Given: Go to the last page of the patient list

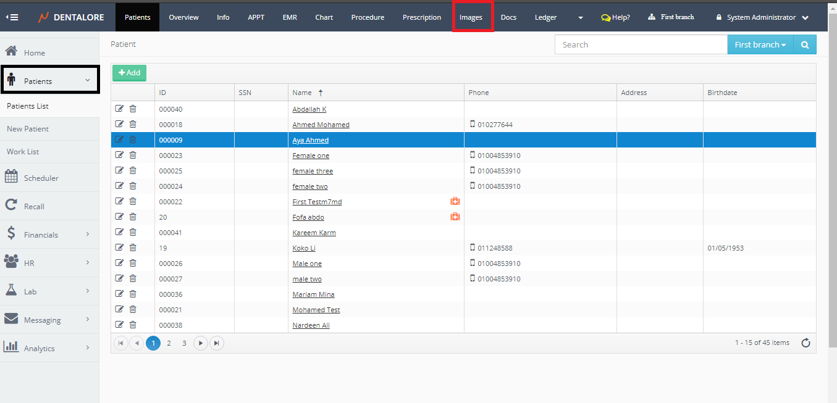Looking at the screenshot, I should click(216, 343).
